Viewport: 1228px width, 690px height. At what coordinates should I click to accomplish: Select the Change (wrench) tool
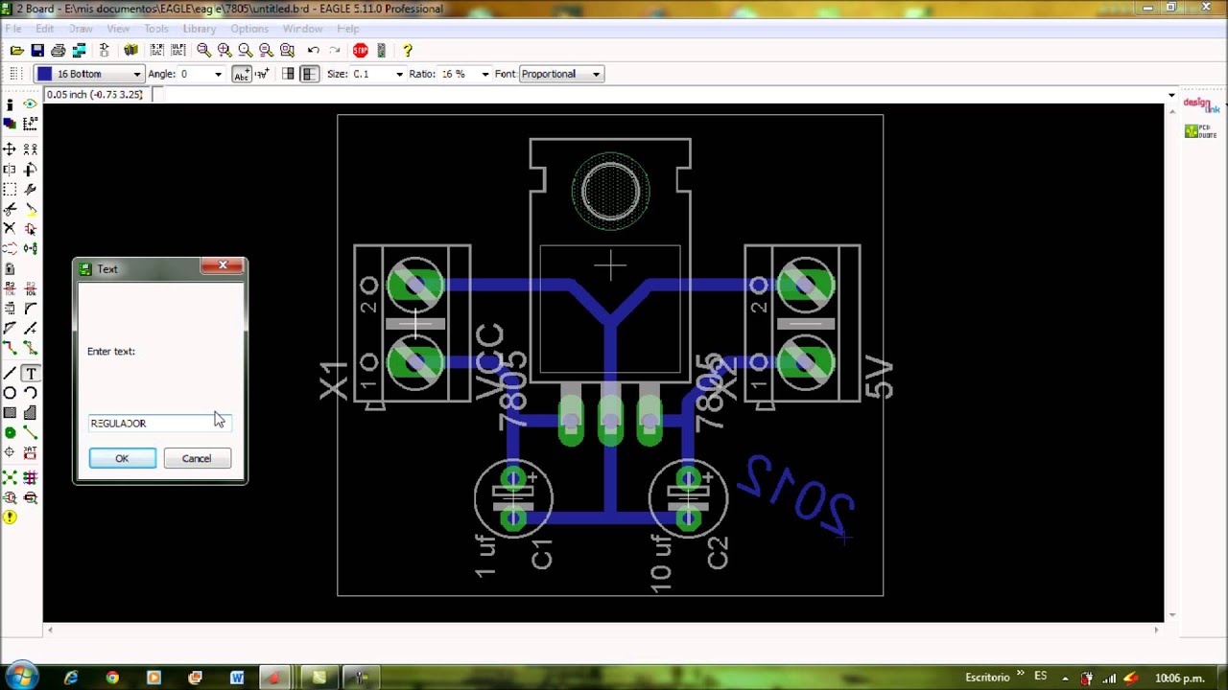click(x=31, y=190)
